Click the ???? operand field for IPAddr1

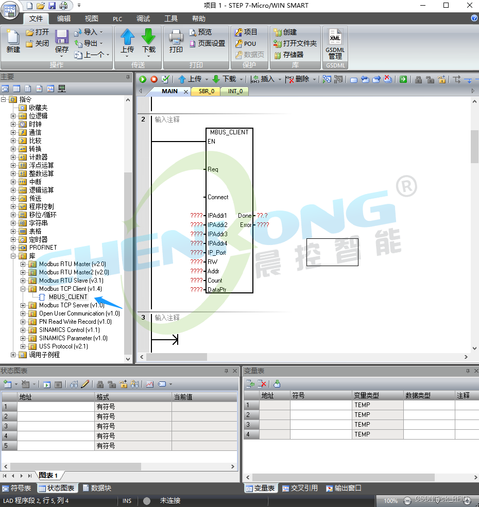(x=196, y=216)
